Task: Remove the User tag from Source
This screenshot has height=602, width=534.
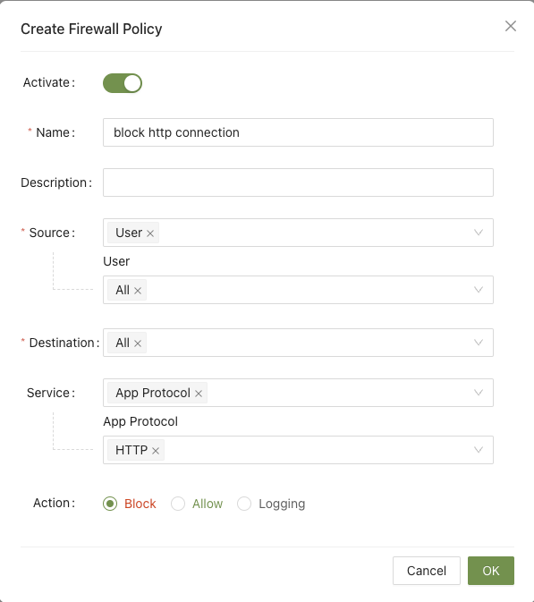Action: pyautogui.click(x=150, y=233)
